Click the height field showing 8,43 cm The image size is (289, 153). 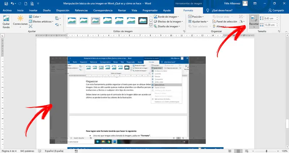269,18
